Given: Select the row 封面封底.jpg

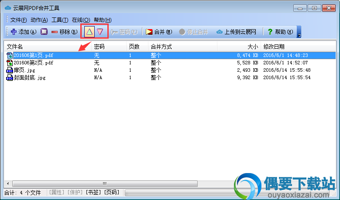Looking at the screenshot, I should click(x=170, y=77).
